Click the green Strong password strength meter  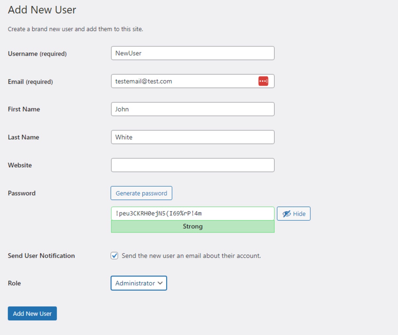(192, 226)
